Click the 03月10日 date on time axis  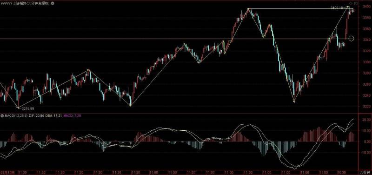[8, 172]
